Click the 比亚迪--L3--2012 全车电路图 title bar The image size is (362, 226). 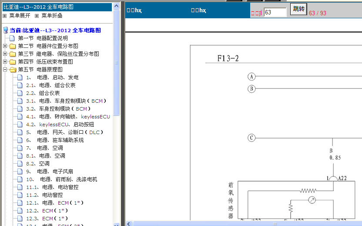57,7
